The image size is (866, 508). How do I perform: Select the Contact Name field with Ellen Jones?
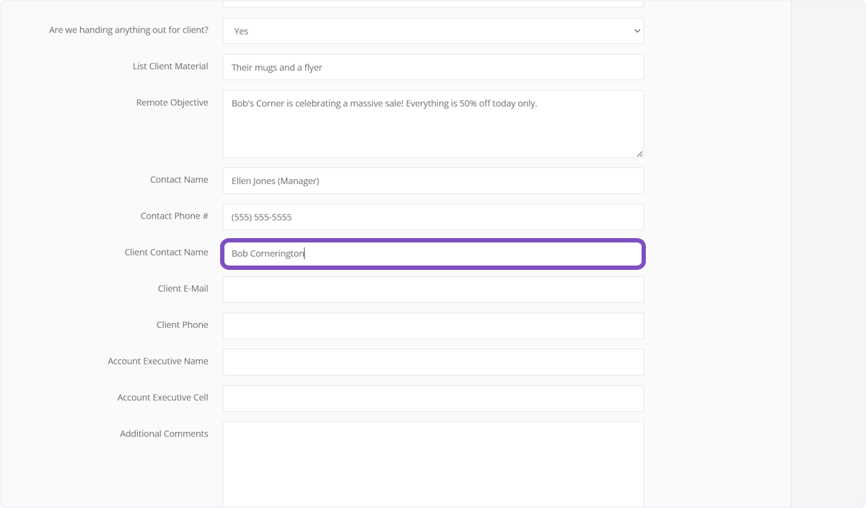[x=432, y=181]
